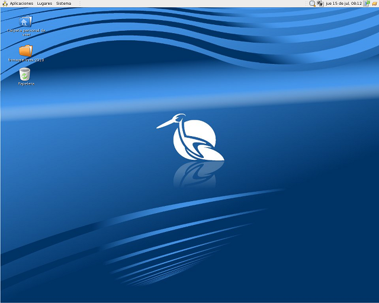Click the network monitor tray icon
379x303 pixels.
[320, 4]
